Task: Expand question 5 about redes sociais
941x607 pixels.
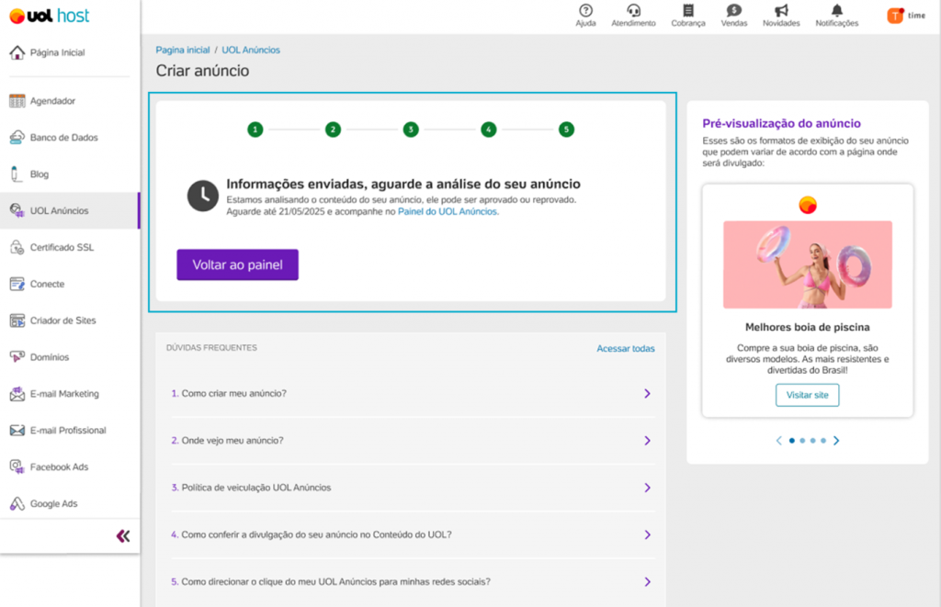Action: [x=412, y=582]
